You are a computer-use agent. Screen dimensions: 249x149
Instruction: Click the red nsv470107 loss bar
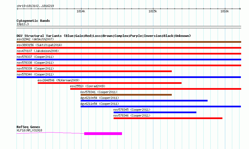[x=129, y=54]
